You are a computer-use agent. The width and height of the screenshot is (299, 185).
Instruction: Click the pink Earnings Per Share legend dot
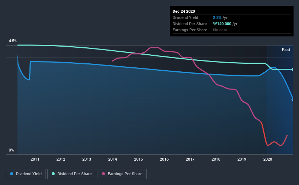tap(103, 174)
